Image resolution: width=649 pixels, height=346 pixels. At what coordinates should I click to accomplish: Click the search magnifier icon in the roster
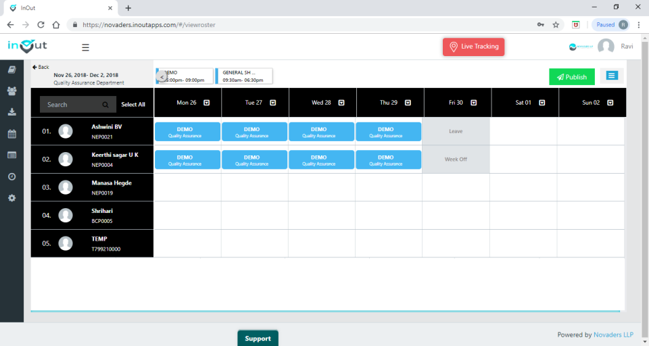pos(105,105)
